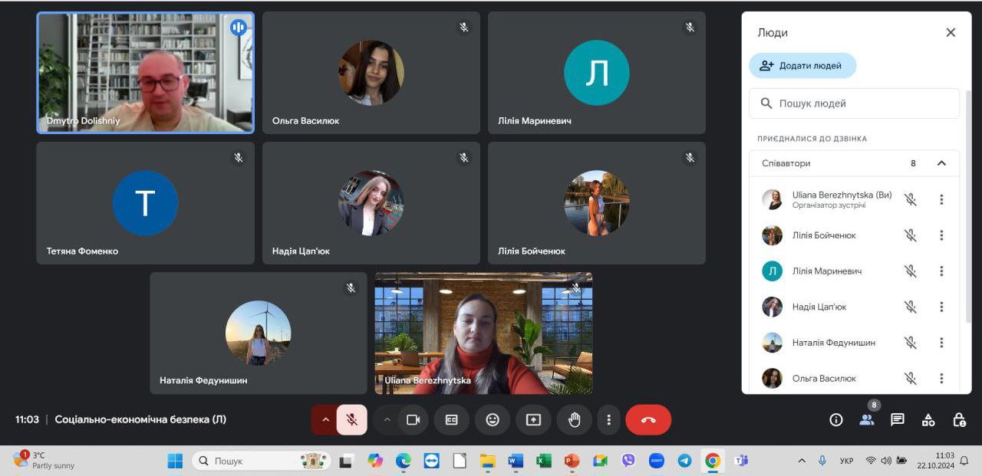Open Telegram from the Windows taskbar
This screenshot has width=982, height=476.
pyautogui.click(x=684, y=461)
